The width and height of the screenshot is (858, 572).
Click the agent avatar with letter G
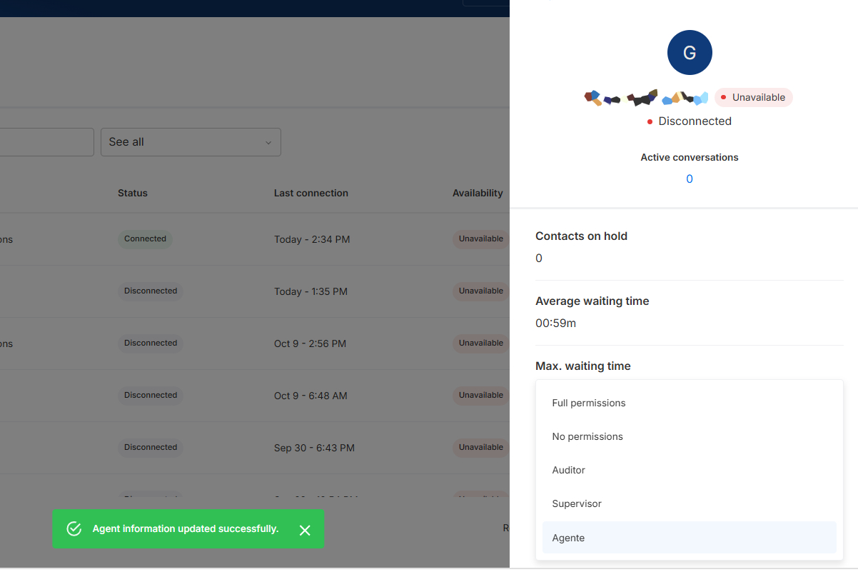(690, 53)
